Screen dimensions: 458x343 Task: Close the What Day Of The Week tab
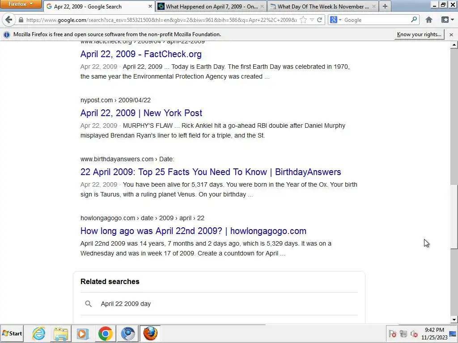[374, 6]
